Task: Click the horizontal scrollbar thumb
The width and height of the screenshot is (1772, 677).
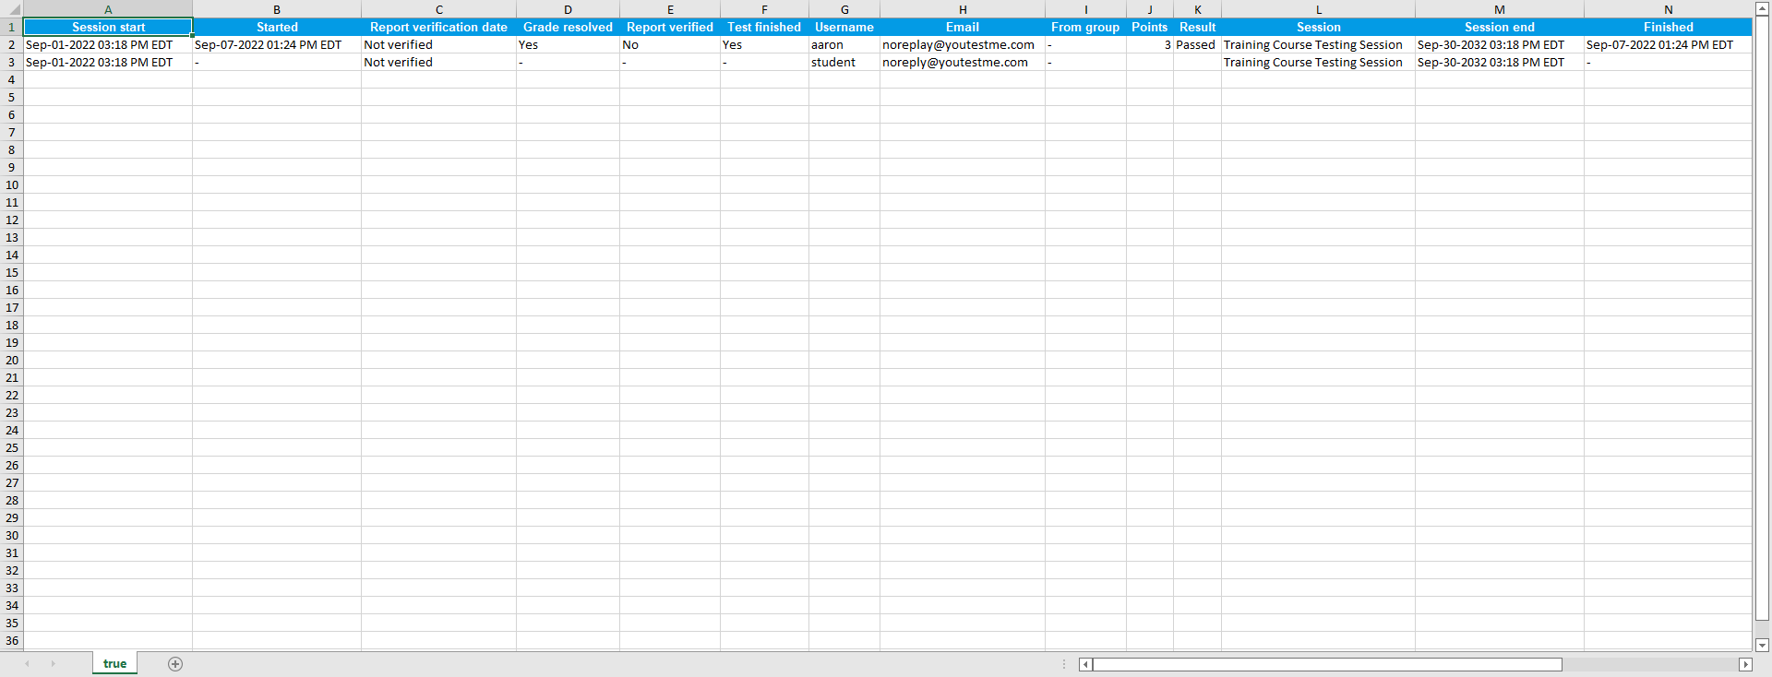Action: tap(1327, 664)
